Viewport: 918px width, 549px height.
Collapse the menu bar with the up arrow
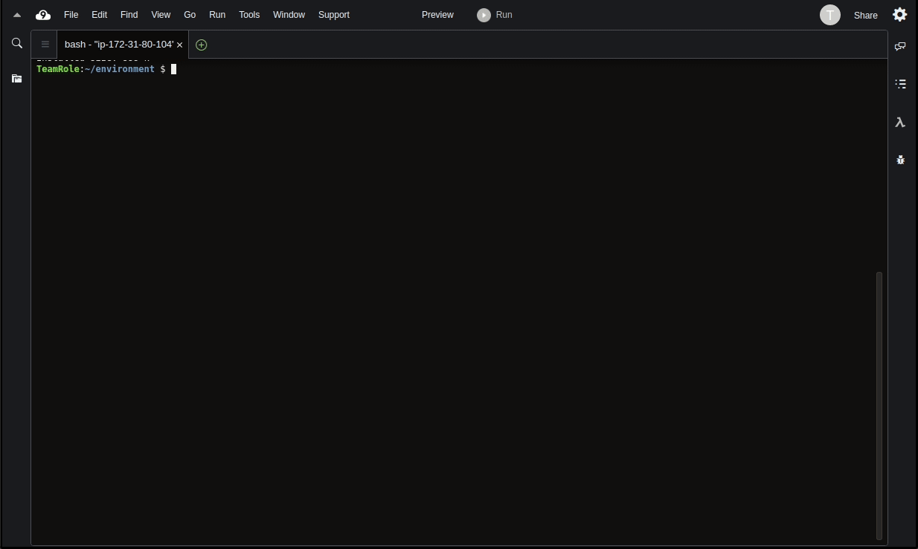point(17,15)
